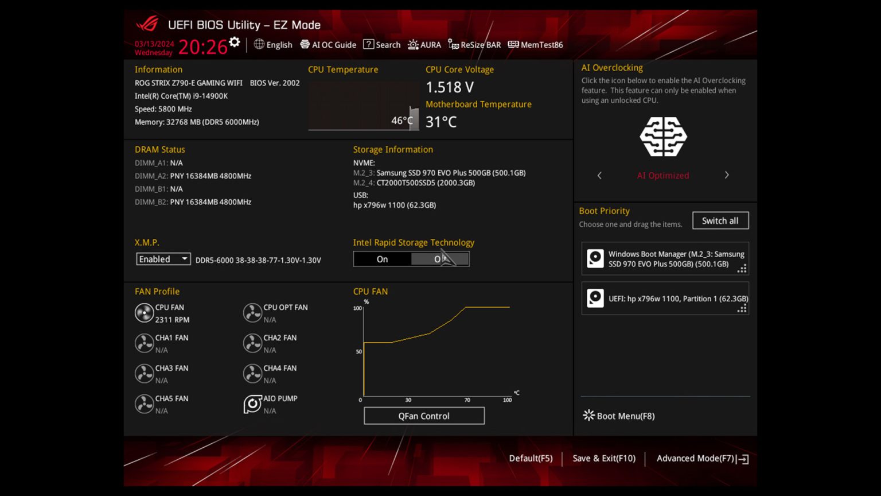
Task: Open Search from the top bar
Action: tap(382, 45)
